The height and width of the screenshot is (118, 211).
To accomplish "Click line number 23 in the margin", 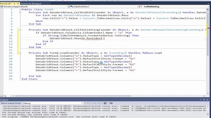I will click(x=11, y=73).
